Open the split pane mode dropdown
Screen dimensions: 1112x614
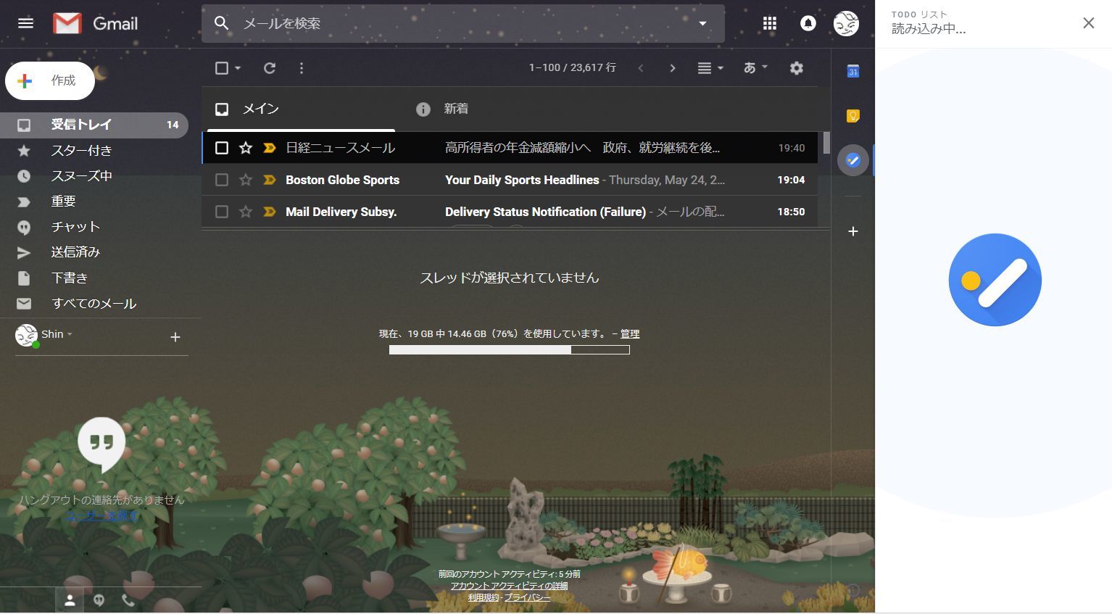click(x=710, y=68)
